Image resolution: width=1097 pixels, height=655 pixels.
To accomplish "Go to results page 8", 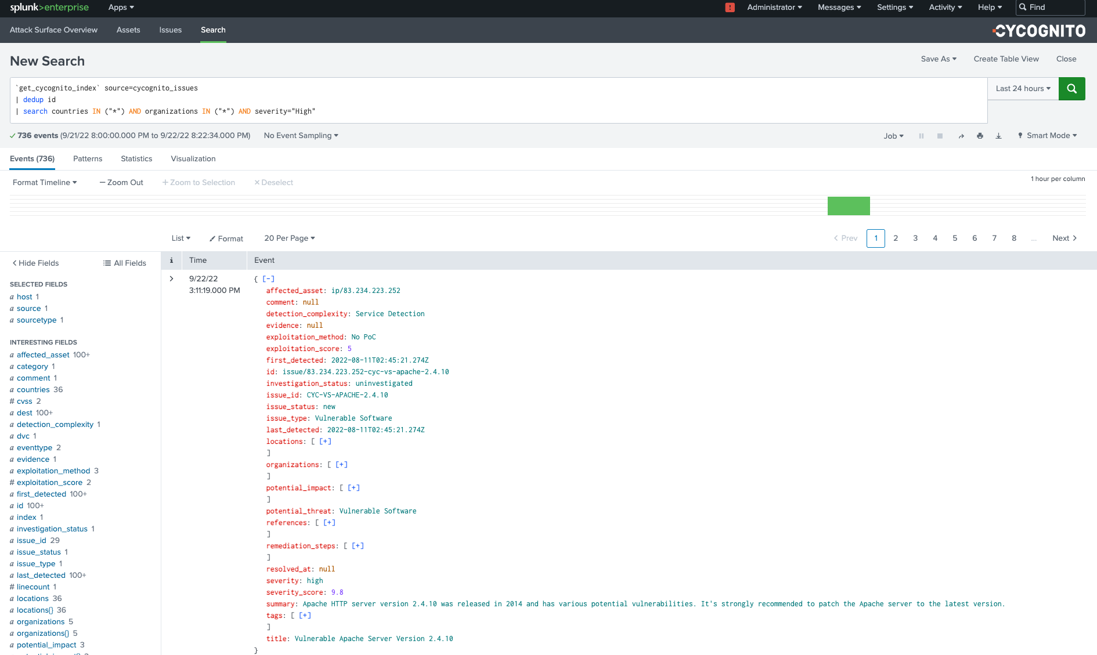I will click(1014, 238).
